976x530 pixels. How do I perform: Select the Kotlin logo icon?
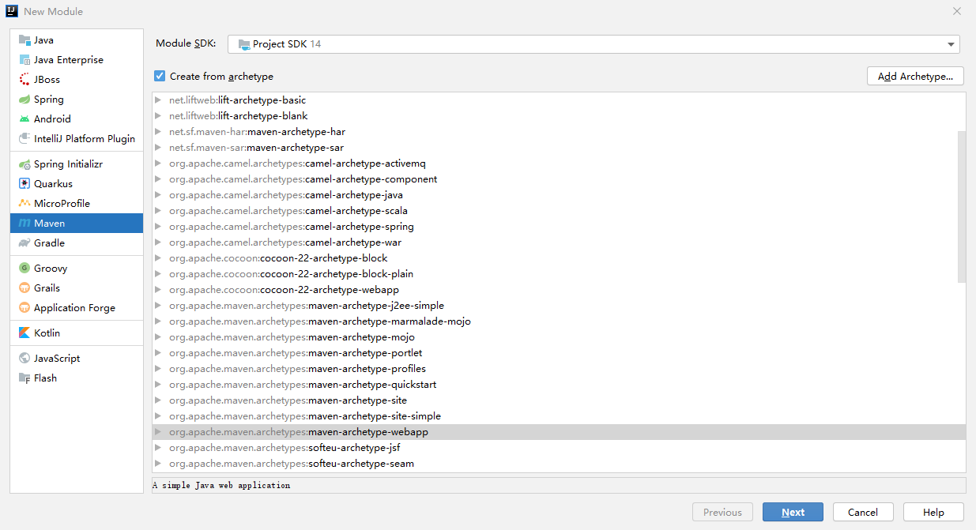point(24,333)
